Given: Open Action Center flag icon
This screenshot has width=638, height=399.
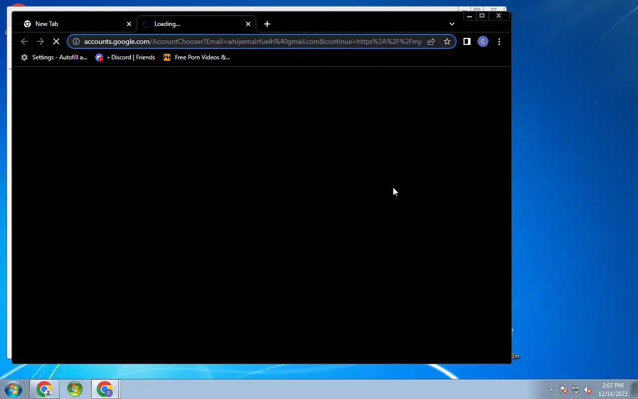Looking at the screenshot, I should (x=564, y=390).
